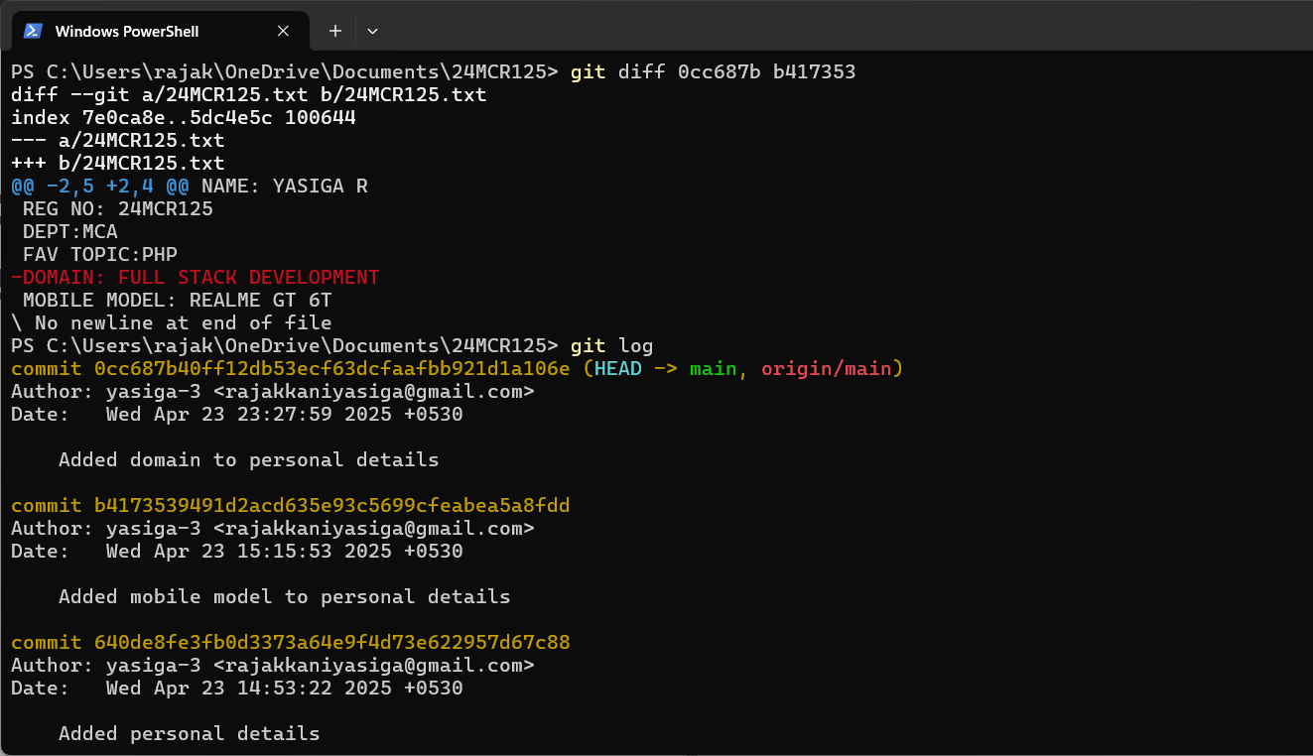This screenshot has width=1313, height=756.
Task: Expand the new tab profile dropdown arrow
Action: [x=372, y=31]
